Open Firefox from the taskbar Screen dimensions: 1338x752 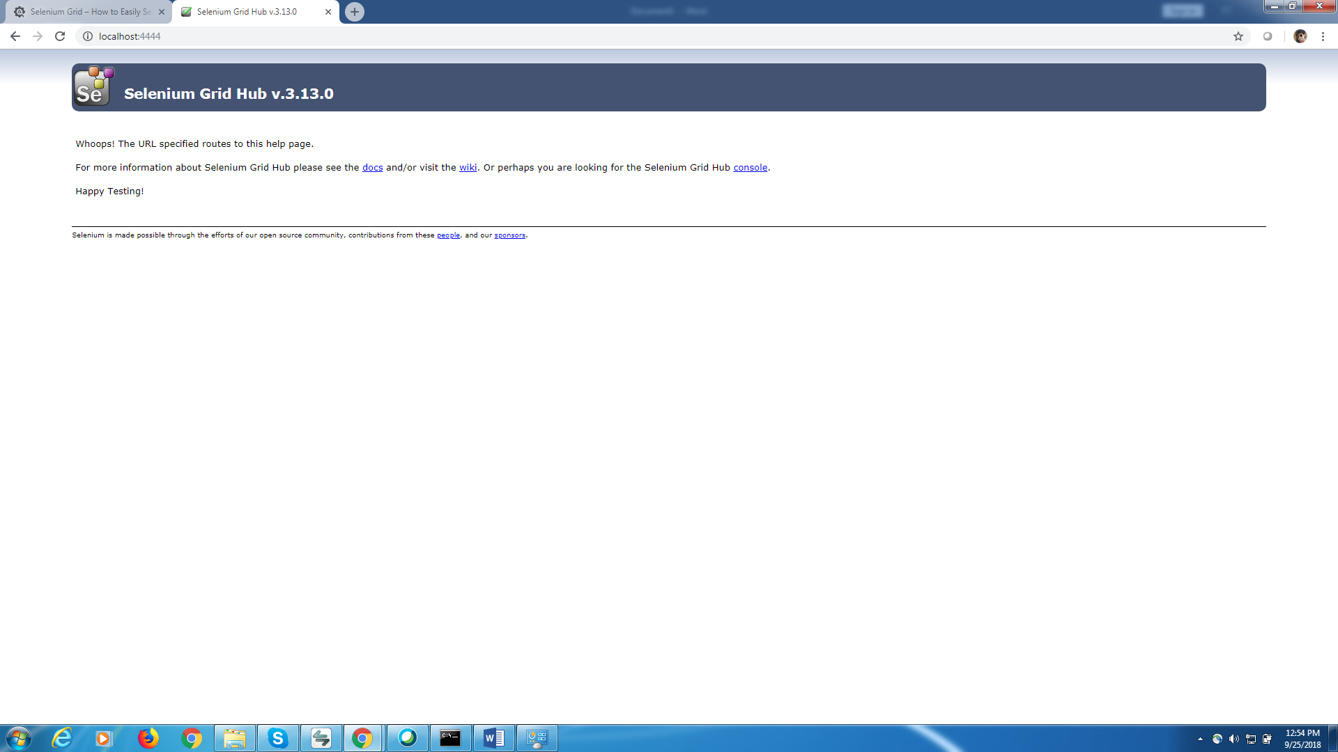[148, 738]
